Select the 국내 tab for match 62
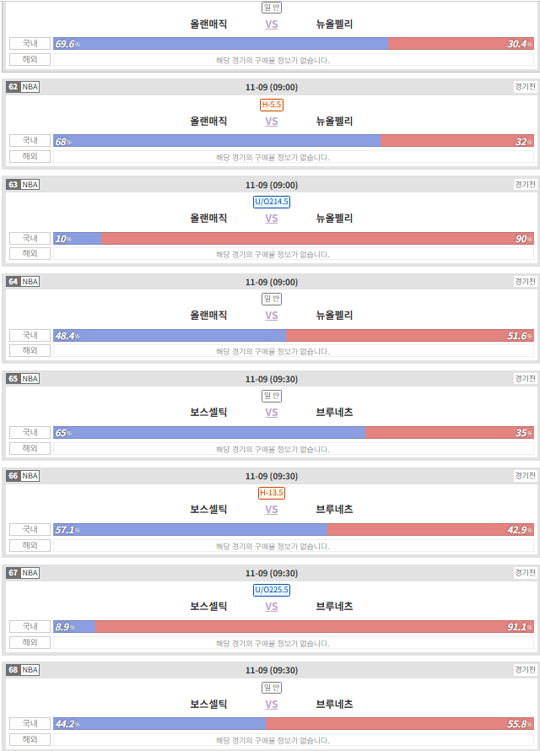The width and height of the screenshot is (540, 751). pyautogui.click(x=30, y=140)
